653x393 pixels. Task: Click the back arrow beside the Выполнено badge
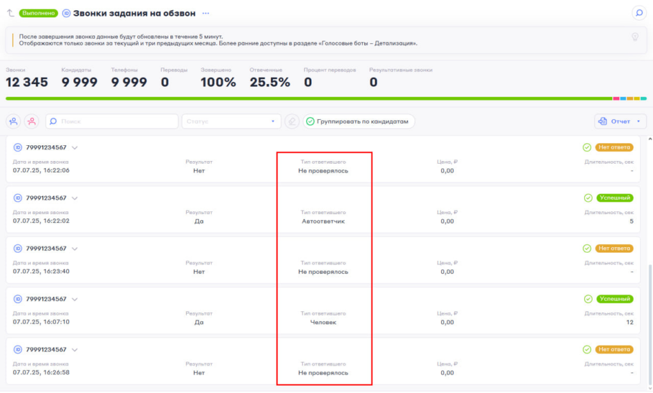(x=11, y=13)
